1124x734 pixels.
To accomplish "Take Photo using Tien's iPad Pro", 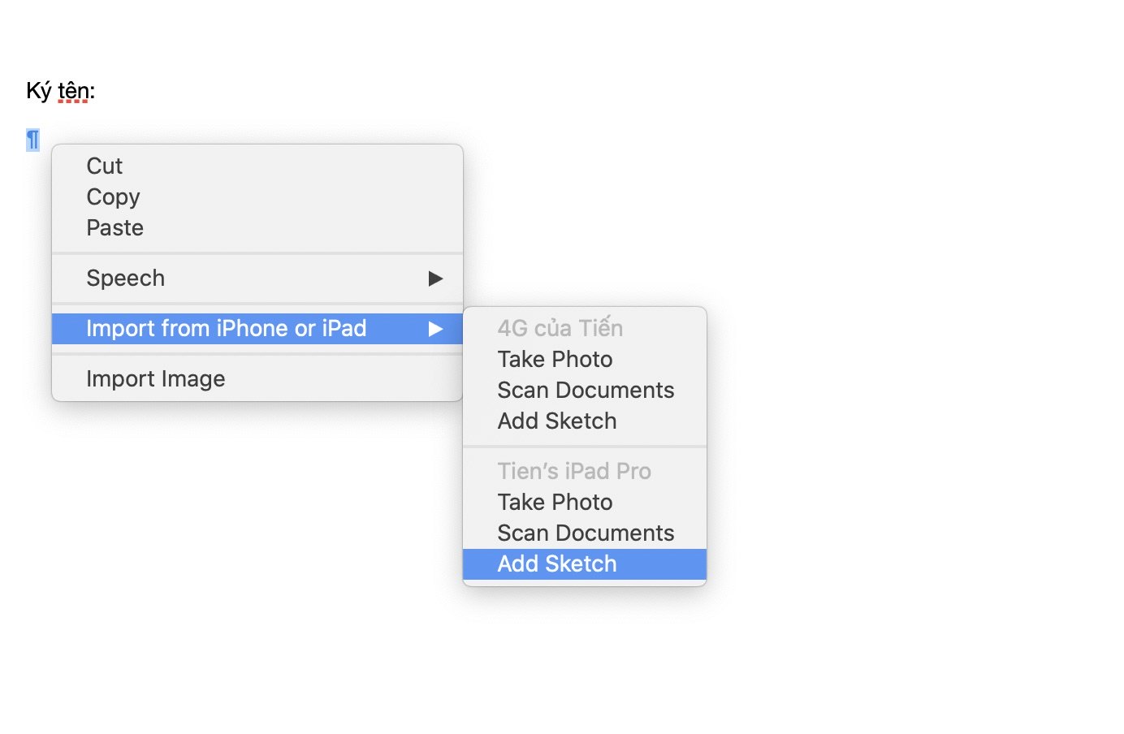I will (585, 502).
